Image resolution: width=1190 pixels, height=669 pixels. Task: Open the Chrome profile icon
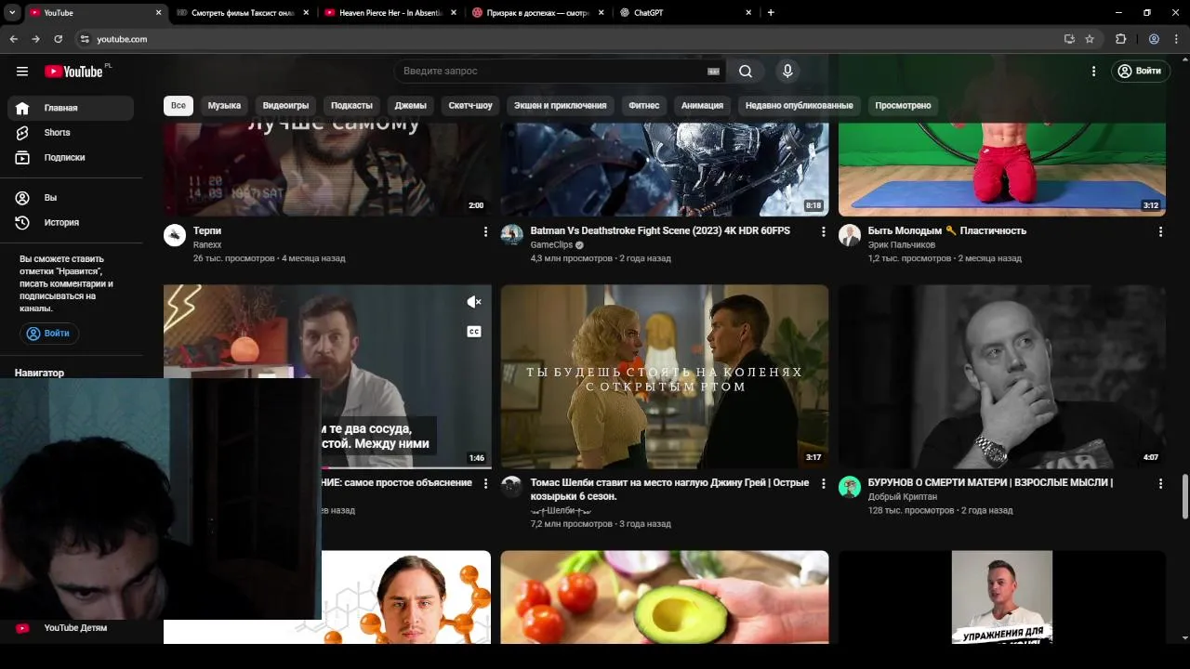tap(1154, 39)
